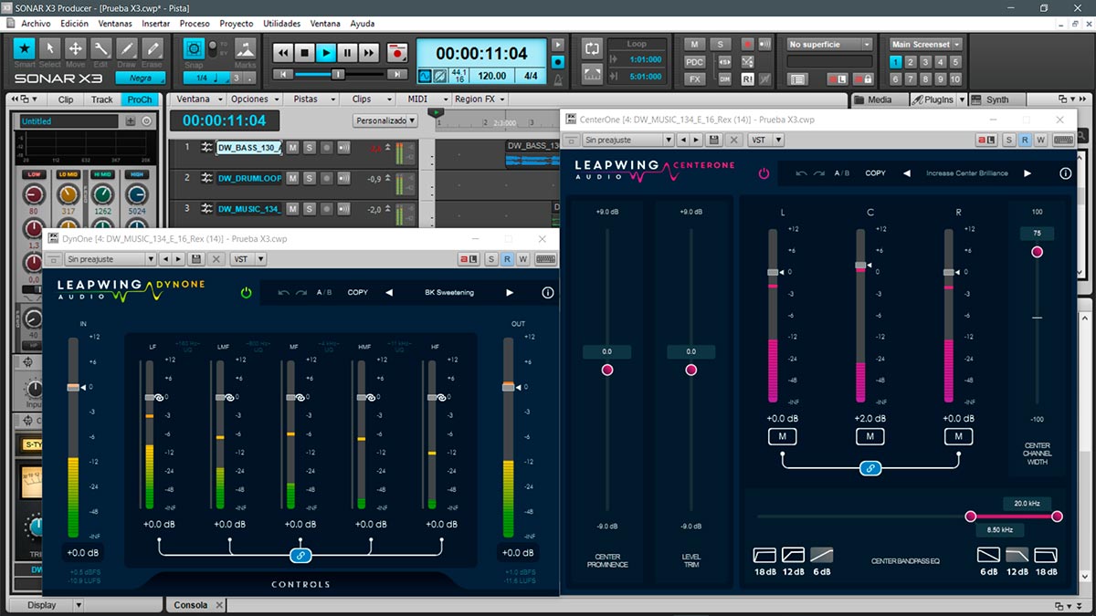The width and height of the screenshot is (1096, 616).
Task: Select the Draw tool
Action: 127,48
